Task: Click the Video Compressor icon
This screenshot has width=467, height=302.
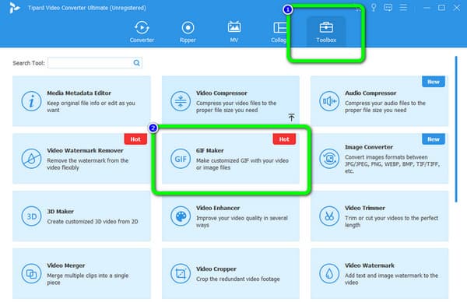Action: [181, 101]
